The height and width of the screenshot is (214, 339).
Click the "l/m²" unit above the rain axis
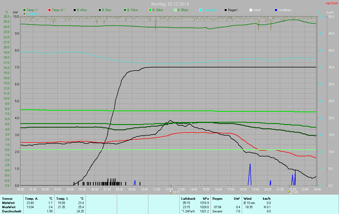[15, 12]
